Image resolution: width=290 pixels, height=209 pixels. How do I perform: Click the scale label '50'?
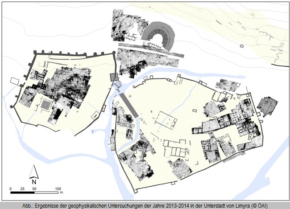tap(34, 189)
